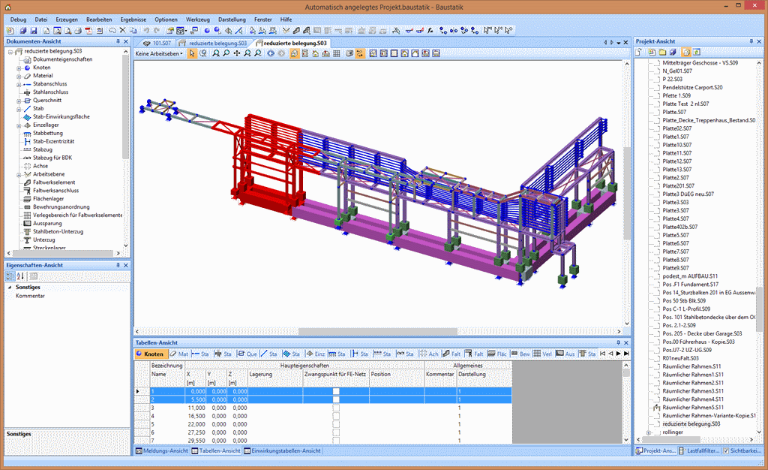Viewport: 768px width, 470px height.
Task: Open the Ergebnisse menu
Action: coord(133,17)
